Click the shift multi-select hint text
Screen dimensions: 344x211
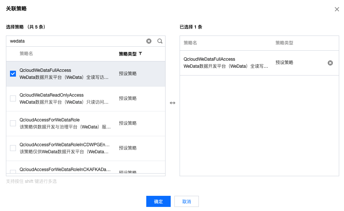coord(31,181)
